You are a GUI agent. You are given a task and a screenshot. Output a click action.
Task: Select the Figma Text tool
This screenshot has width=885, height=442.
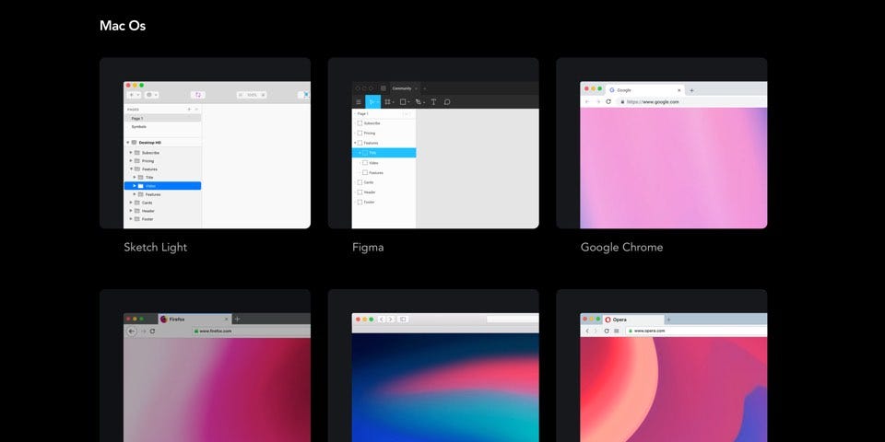pyautogui.click(x=433, y=102)
